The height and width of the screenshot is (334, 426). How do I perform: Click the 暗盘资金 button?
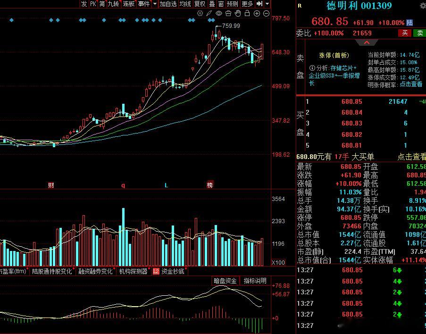coord(225,281)
